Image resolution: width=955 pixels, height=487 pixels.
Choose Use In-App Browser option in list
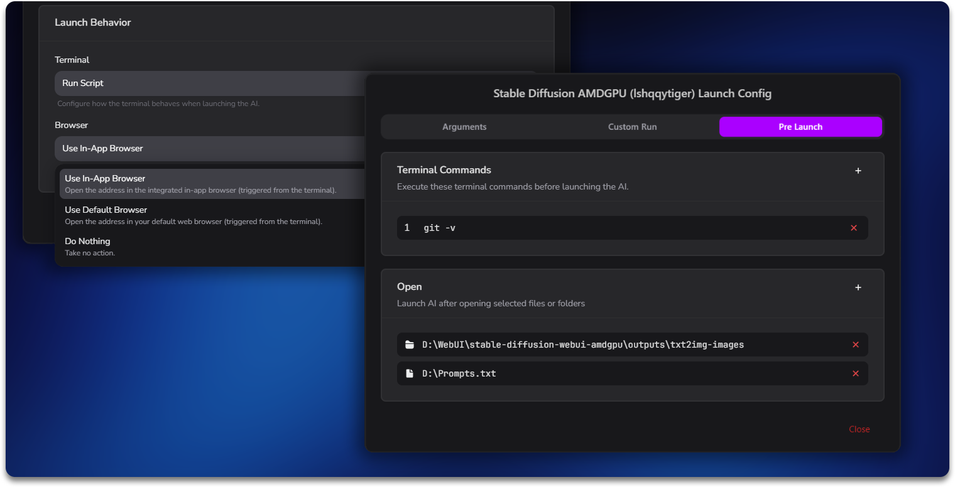pos(212,184)
